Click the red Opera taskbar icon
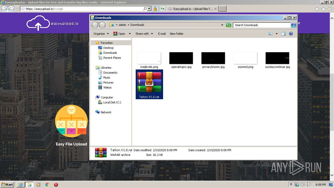The width and height of the screenshot is (334, 188). click(x=56, y=185)
